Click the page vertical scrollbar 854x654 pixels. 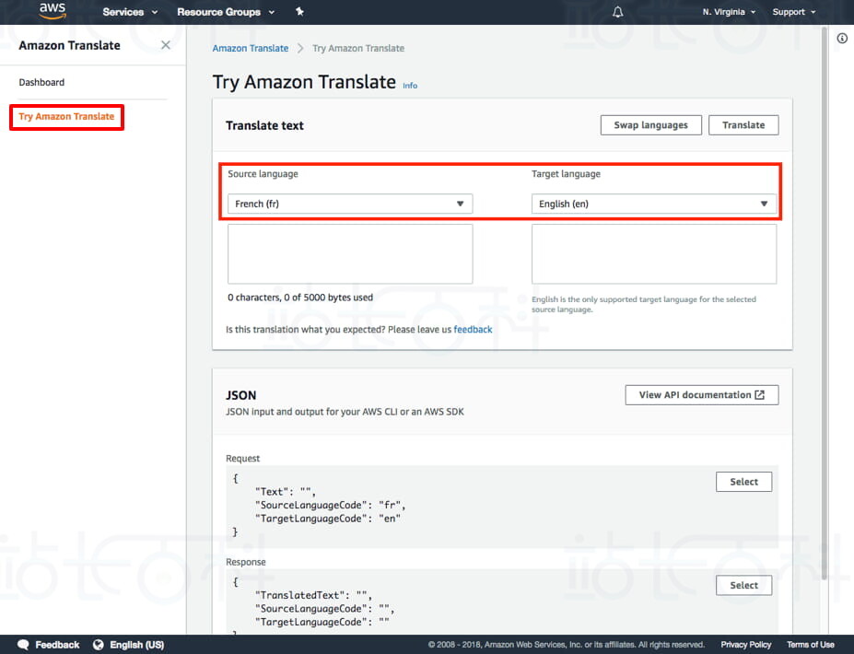(x=824, y=305)
